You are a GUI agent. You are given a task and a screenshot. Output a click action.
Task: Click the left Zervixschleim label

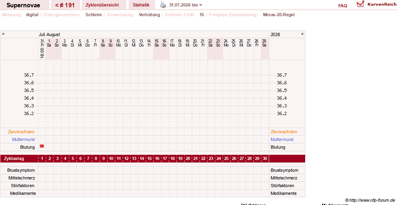21,132
